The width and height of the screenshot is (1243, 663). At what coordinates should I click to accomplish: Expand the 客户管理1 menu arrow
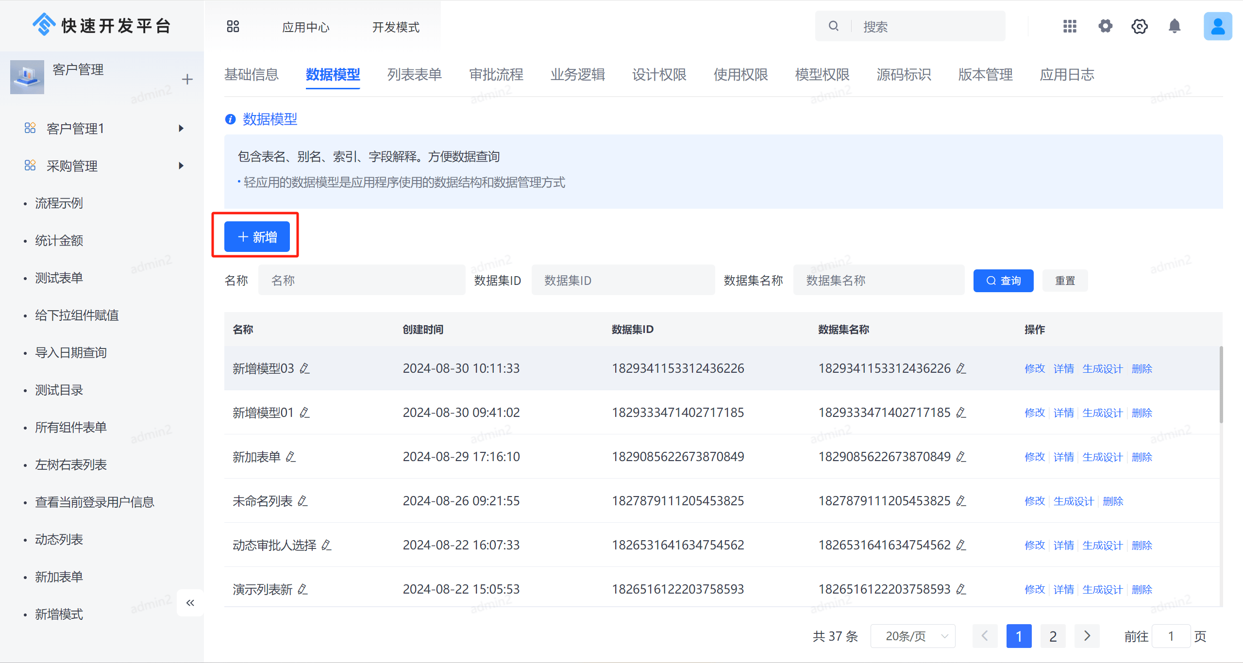coord(181,129)
